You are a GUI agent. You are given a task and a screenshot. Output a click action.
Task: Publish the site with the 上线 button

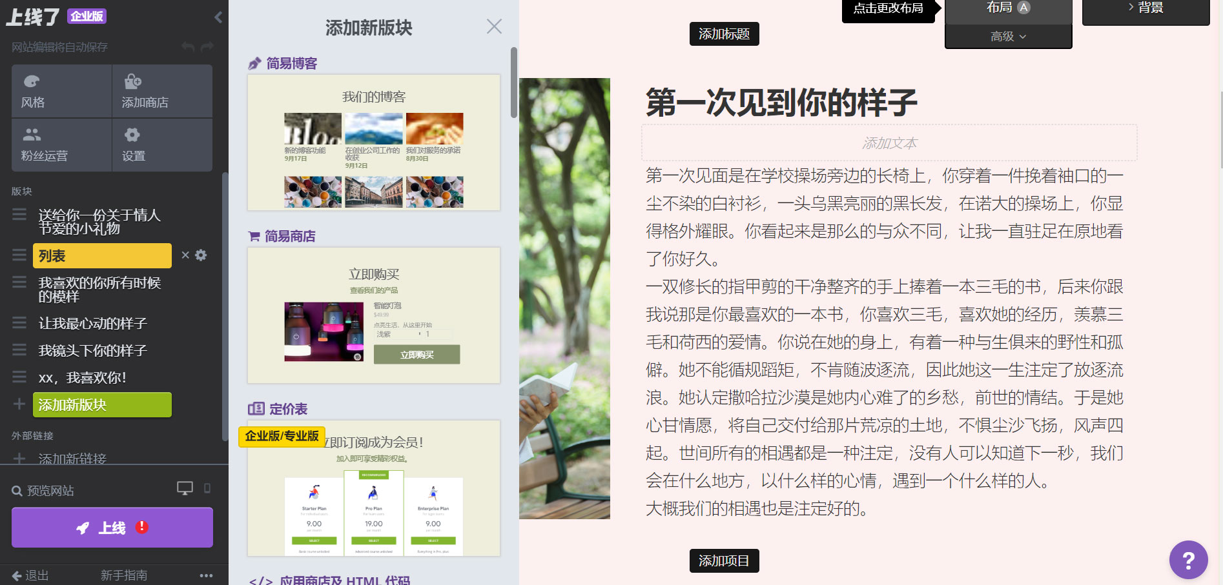coord(111,527)
